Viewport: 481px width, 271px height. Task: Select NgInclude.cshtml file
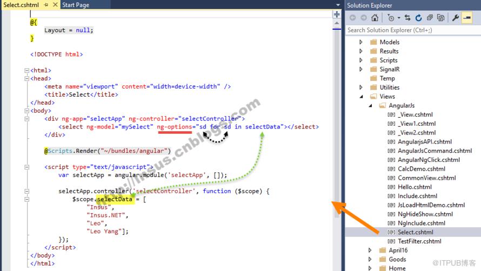[422, 223]
